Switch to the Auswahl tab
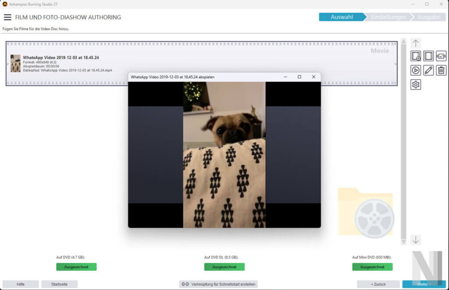The image size is (449, 290). click(x=342, y=17)
